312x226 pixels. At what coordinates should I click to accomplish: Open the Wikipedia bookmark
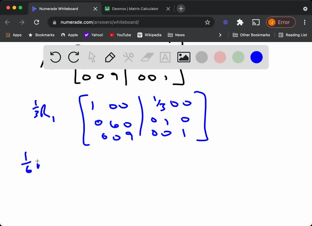150,35
